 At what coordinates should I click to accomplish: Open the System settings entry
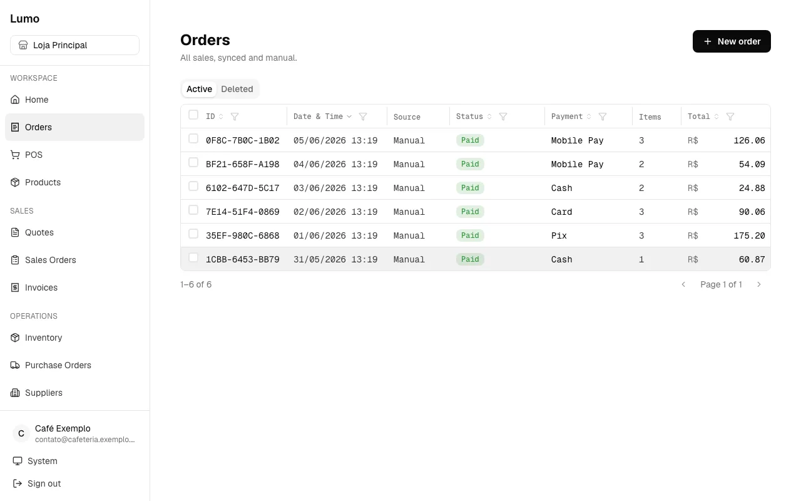[x=74, y=461]
